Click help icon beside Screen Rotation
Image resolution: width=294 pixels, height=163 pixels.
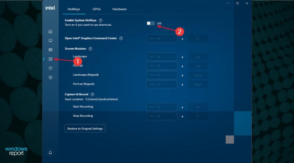tap(90, 49)
